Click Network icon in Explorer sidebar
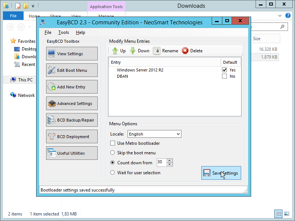The width and height of the screenshot is (295, 221). [13, 95]
